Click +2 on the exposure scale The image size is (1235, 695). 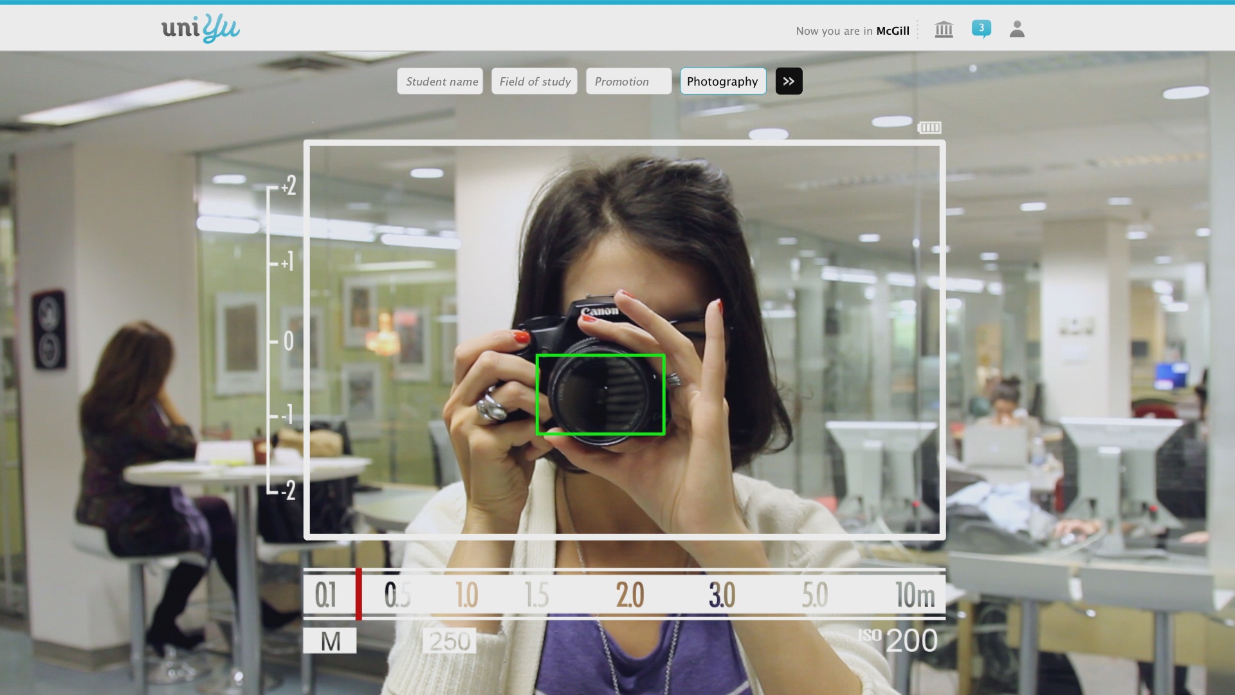click(288, 186)
